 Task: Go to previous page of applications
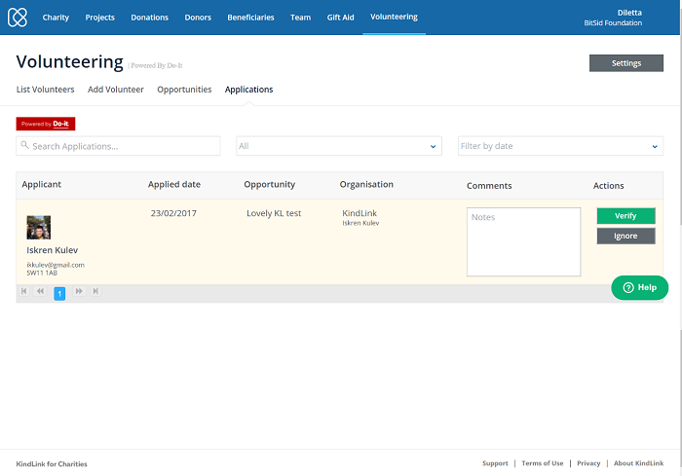click(40, 291)
